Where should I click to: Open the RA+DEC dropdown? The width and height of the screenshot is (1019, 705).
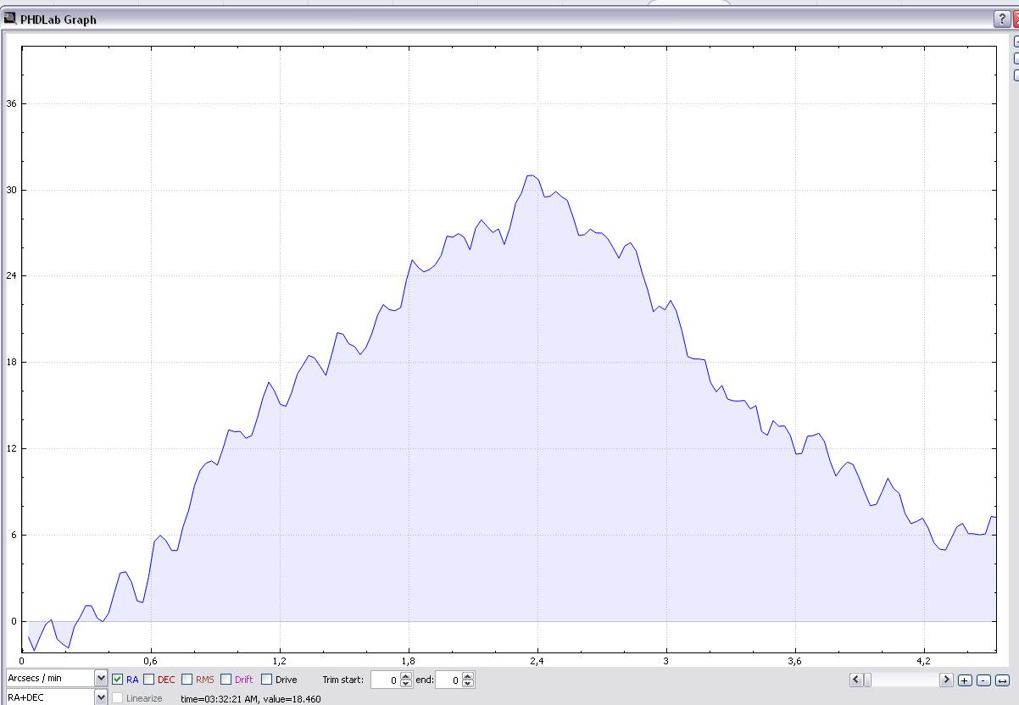101,697
